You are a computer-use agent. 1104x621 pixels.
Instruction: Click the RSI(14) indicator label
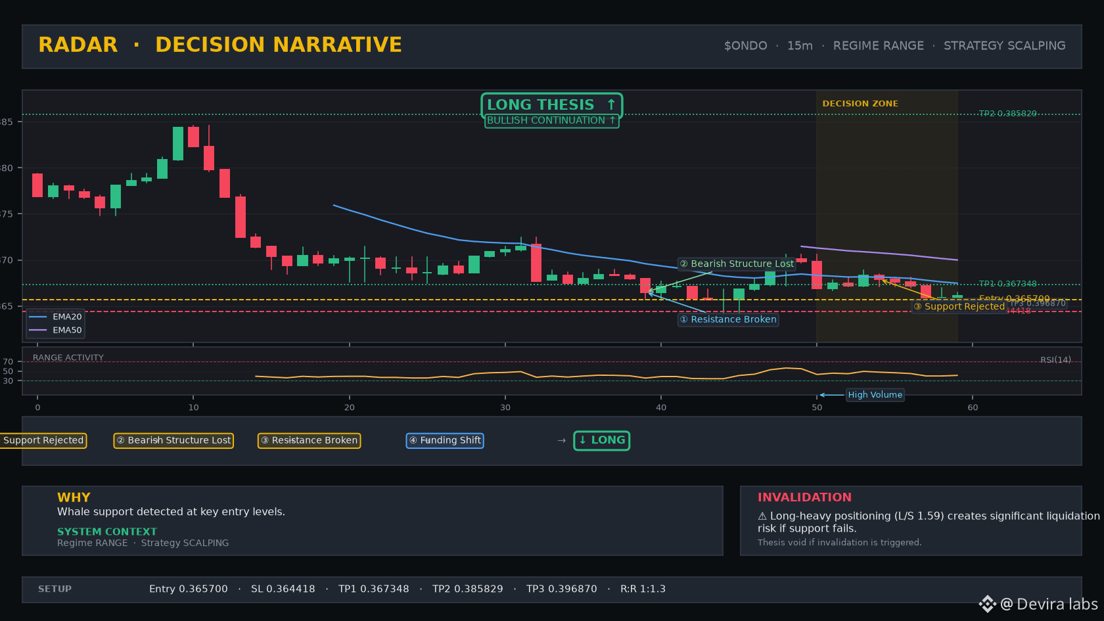point(1055,359)
